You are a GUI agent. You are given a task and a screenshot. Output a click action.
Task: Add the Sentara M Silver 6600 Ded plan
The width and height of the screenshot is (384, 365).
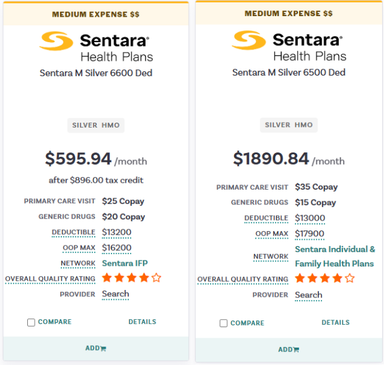point(95,348)
